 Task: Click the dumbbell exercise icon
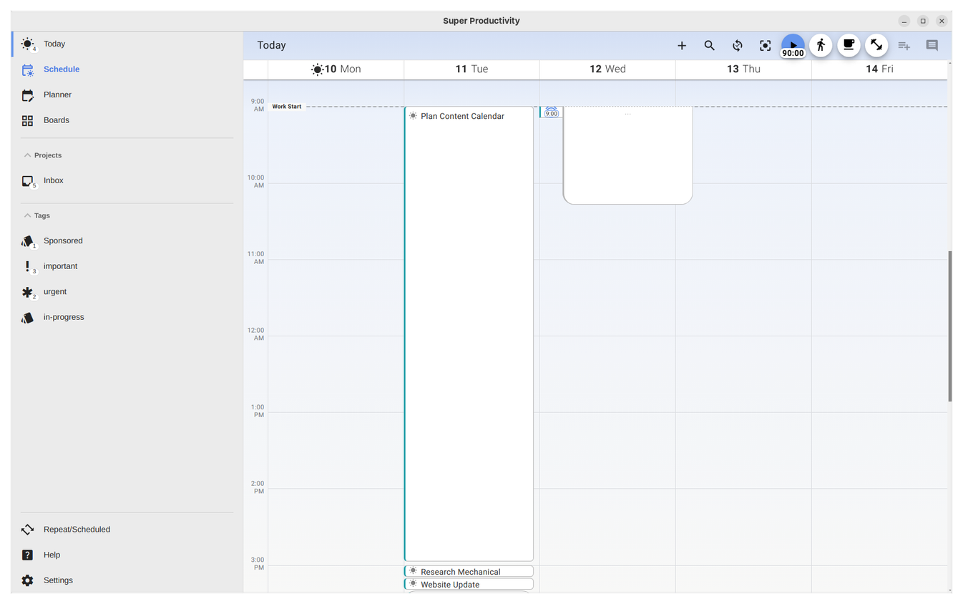(876, 45)
